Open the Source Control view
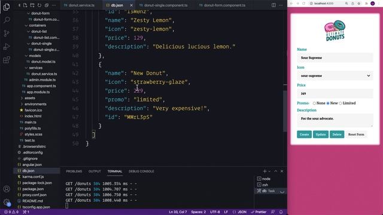 [x=7, y=33]
